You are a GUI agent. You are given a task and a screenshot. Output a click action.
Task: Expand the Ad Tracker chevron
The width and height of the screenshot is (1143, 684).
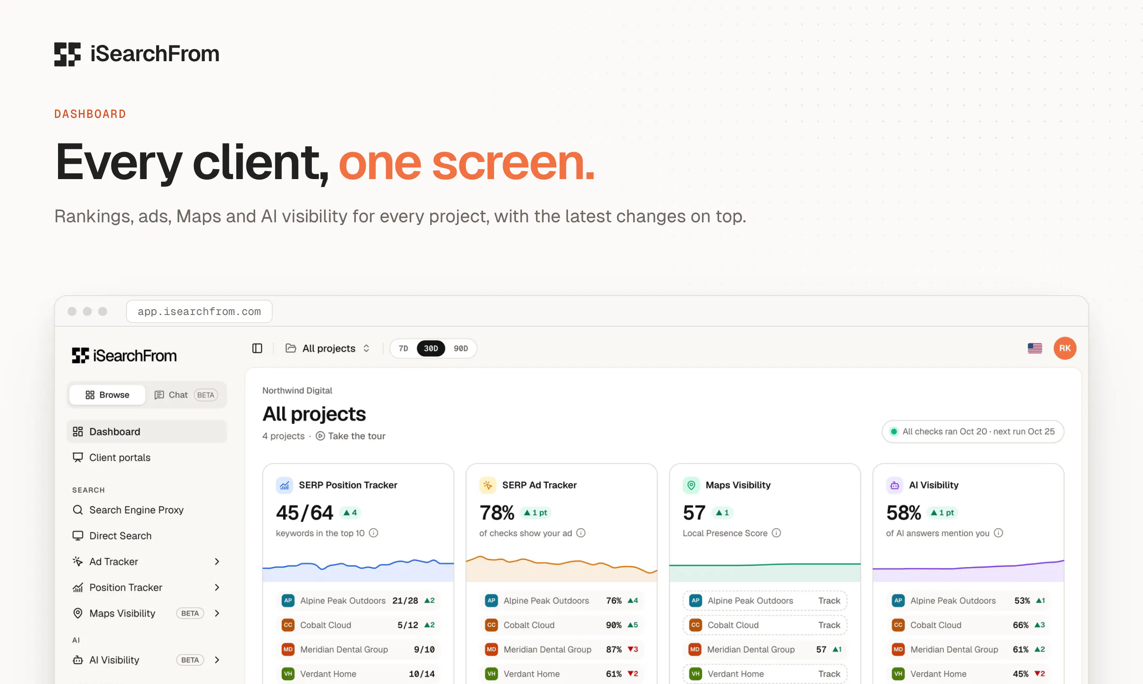[x=217, y=562]
